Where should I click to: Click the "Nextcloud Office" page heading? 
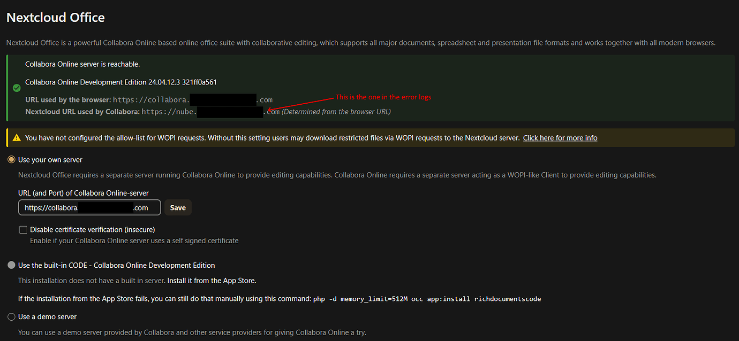55,17
